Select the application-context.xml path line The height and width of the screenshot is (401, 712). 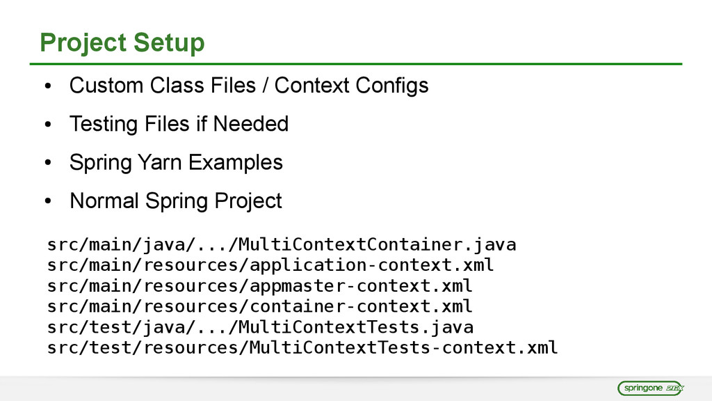270,265
